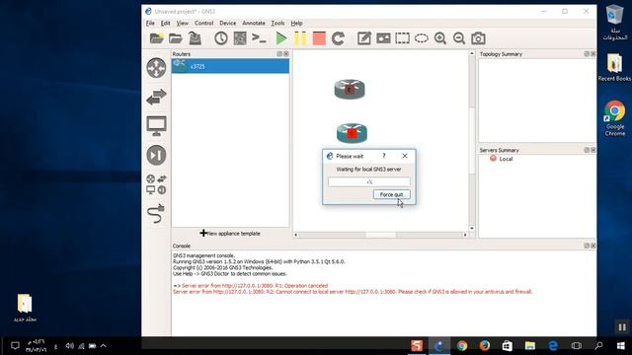
Task: Save the project with the toolbar save icon
Action: click(x=195, y=38)
